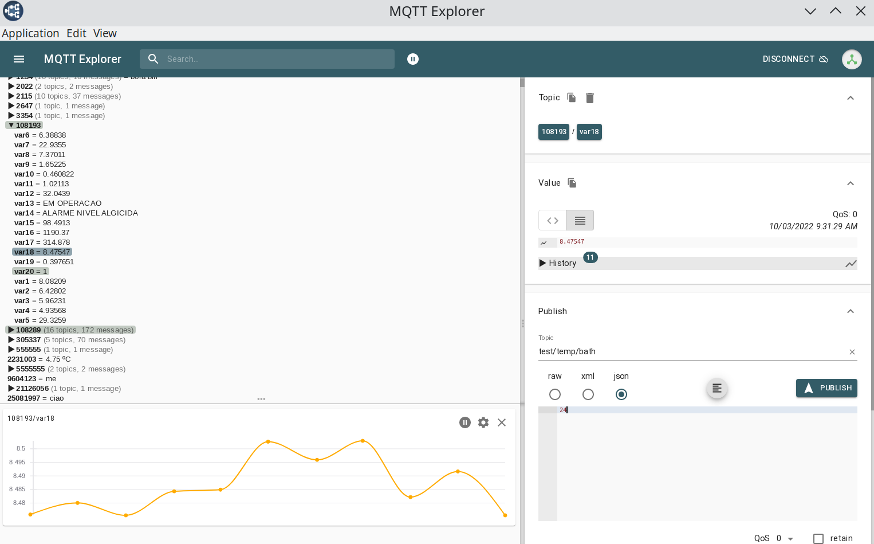874x544 pixels.
Task: Click the small chart icon beside 8.47547
Action: [x=544, y=243]
